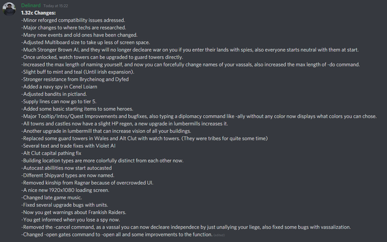Click the Different Shipyard types line
The width and height of the screenshot is (387, 242).
coord(68,176)
